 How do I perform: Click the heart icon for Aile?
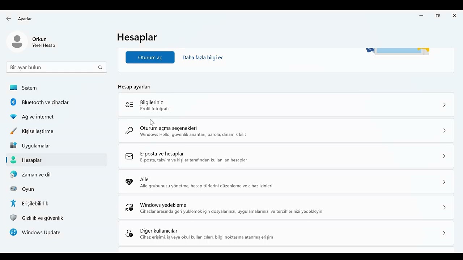[x=129, y=182]
